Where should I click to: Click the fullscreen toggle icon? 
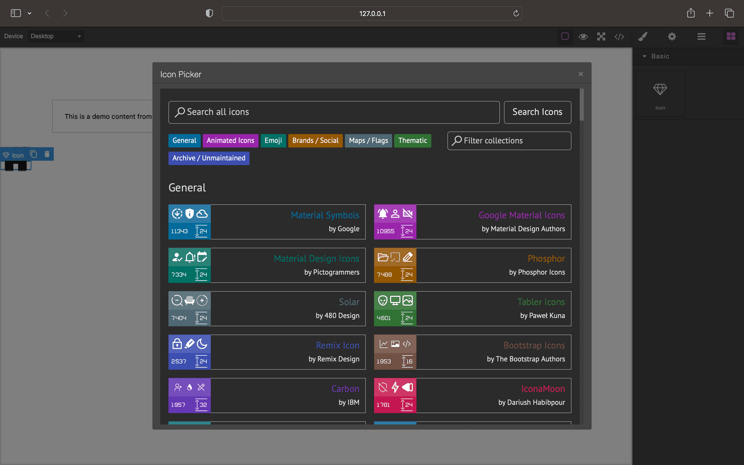point(601,36)
